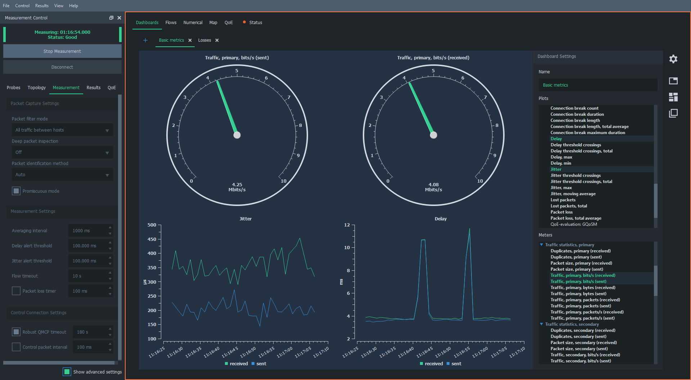Click the picture-in-picture window icon in right sidebar

(673, 81)
